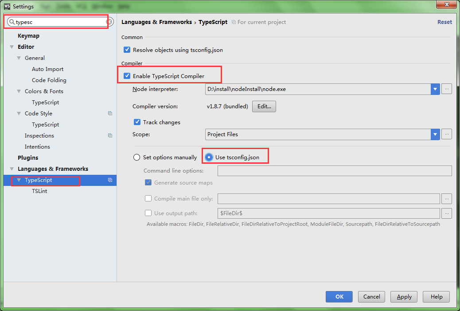Image resolution: width=460 pixels, height=311 pixels.
Task: Browse for the output path via the ellipsis button
Action: [x=447, y=213]
